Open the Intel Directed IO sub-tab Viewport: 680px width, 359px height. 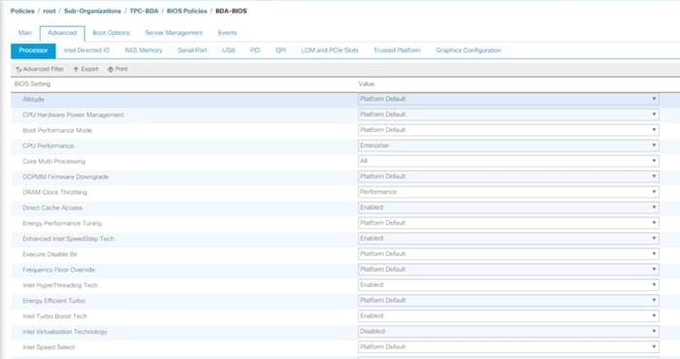pyautogui.click(x=86, y=50)
